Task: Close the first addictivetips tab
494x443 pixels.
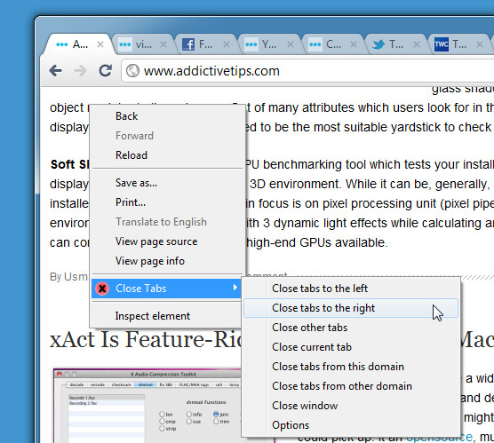Action: click(x=100, y=44)
